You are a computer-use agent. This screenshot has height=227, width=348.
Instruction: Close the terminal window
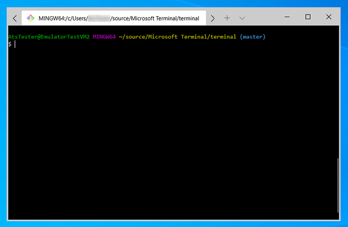tap(329, 17)
